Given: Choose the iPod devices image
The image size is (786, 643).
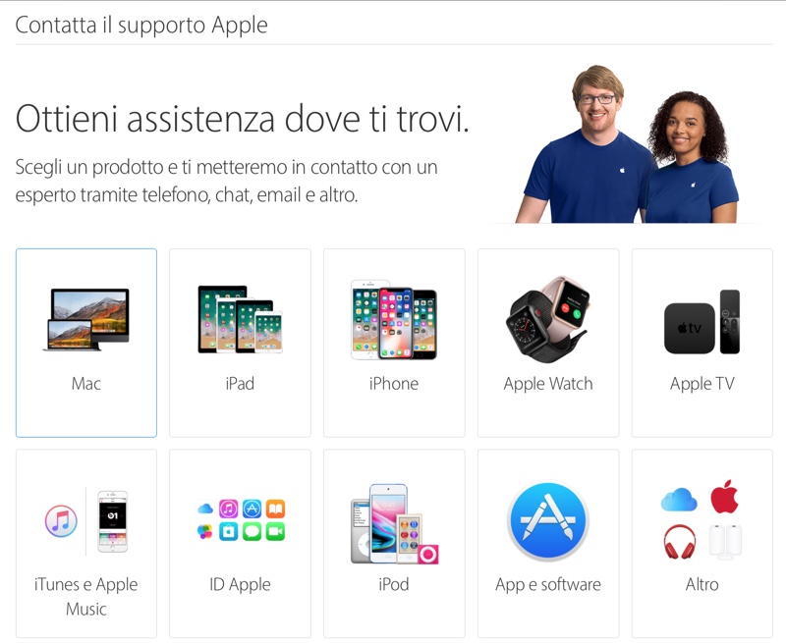Looking at the screenshot, I should point(395,524).
